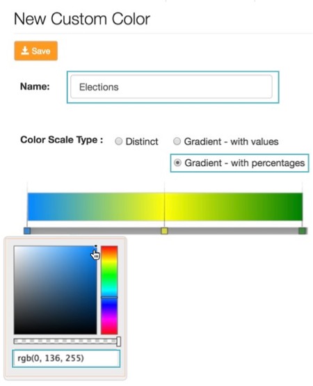The image size is (313, 386).
Task: Pick white in the saturation square corner
Action: click(15, 247)
